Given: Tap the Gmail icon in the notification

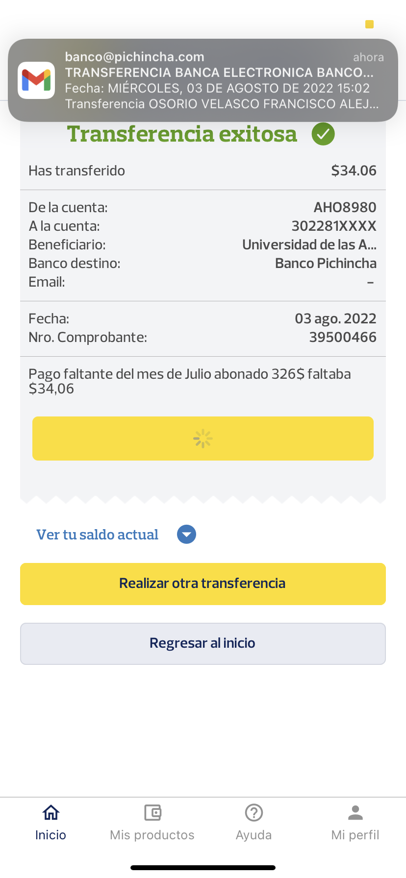Looking at the screenshot, I should coord(36,80).
